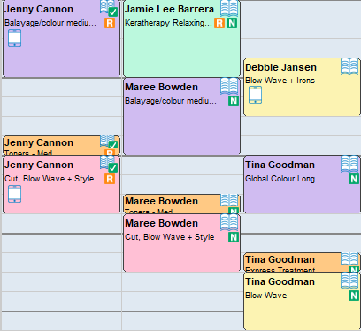
Task: Open Maree Bowden's Toners - Med appointment
Action: coord(181,204)
